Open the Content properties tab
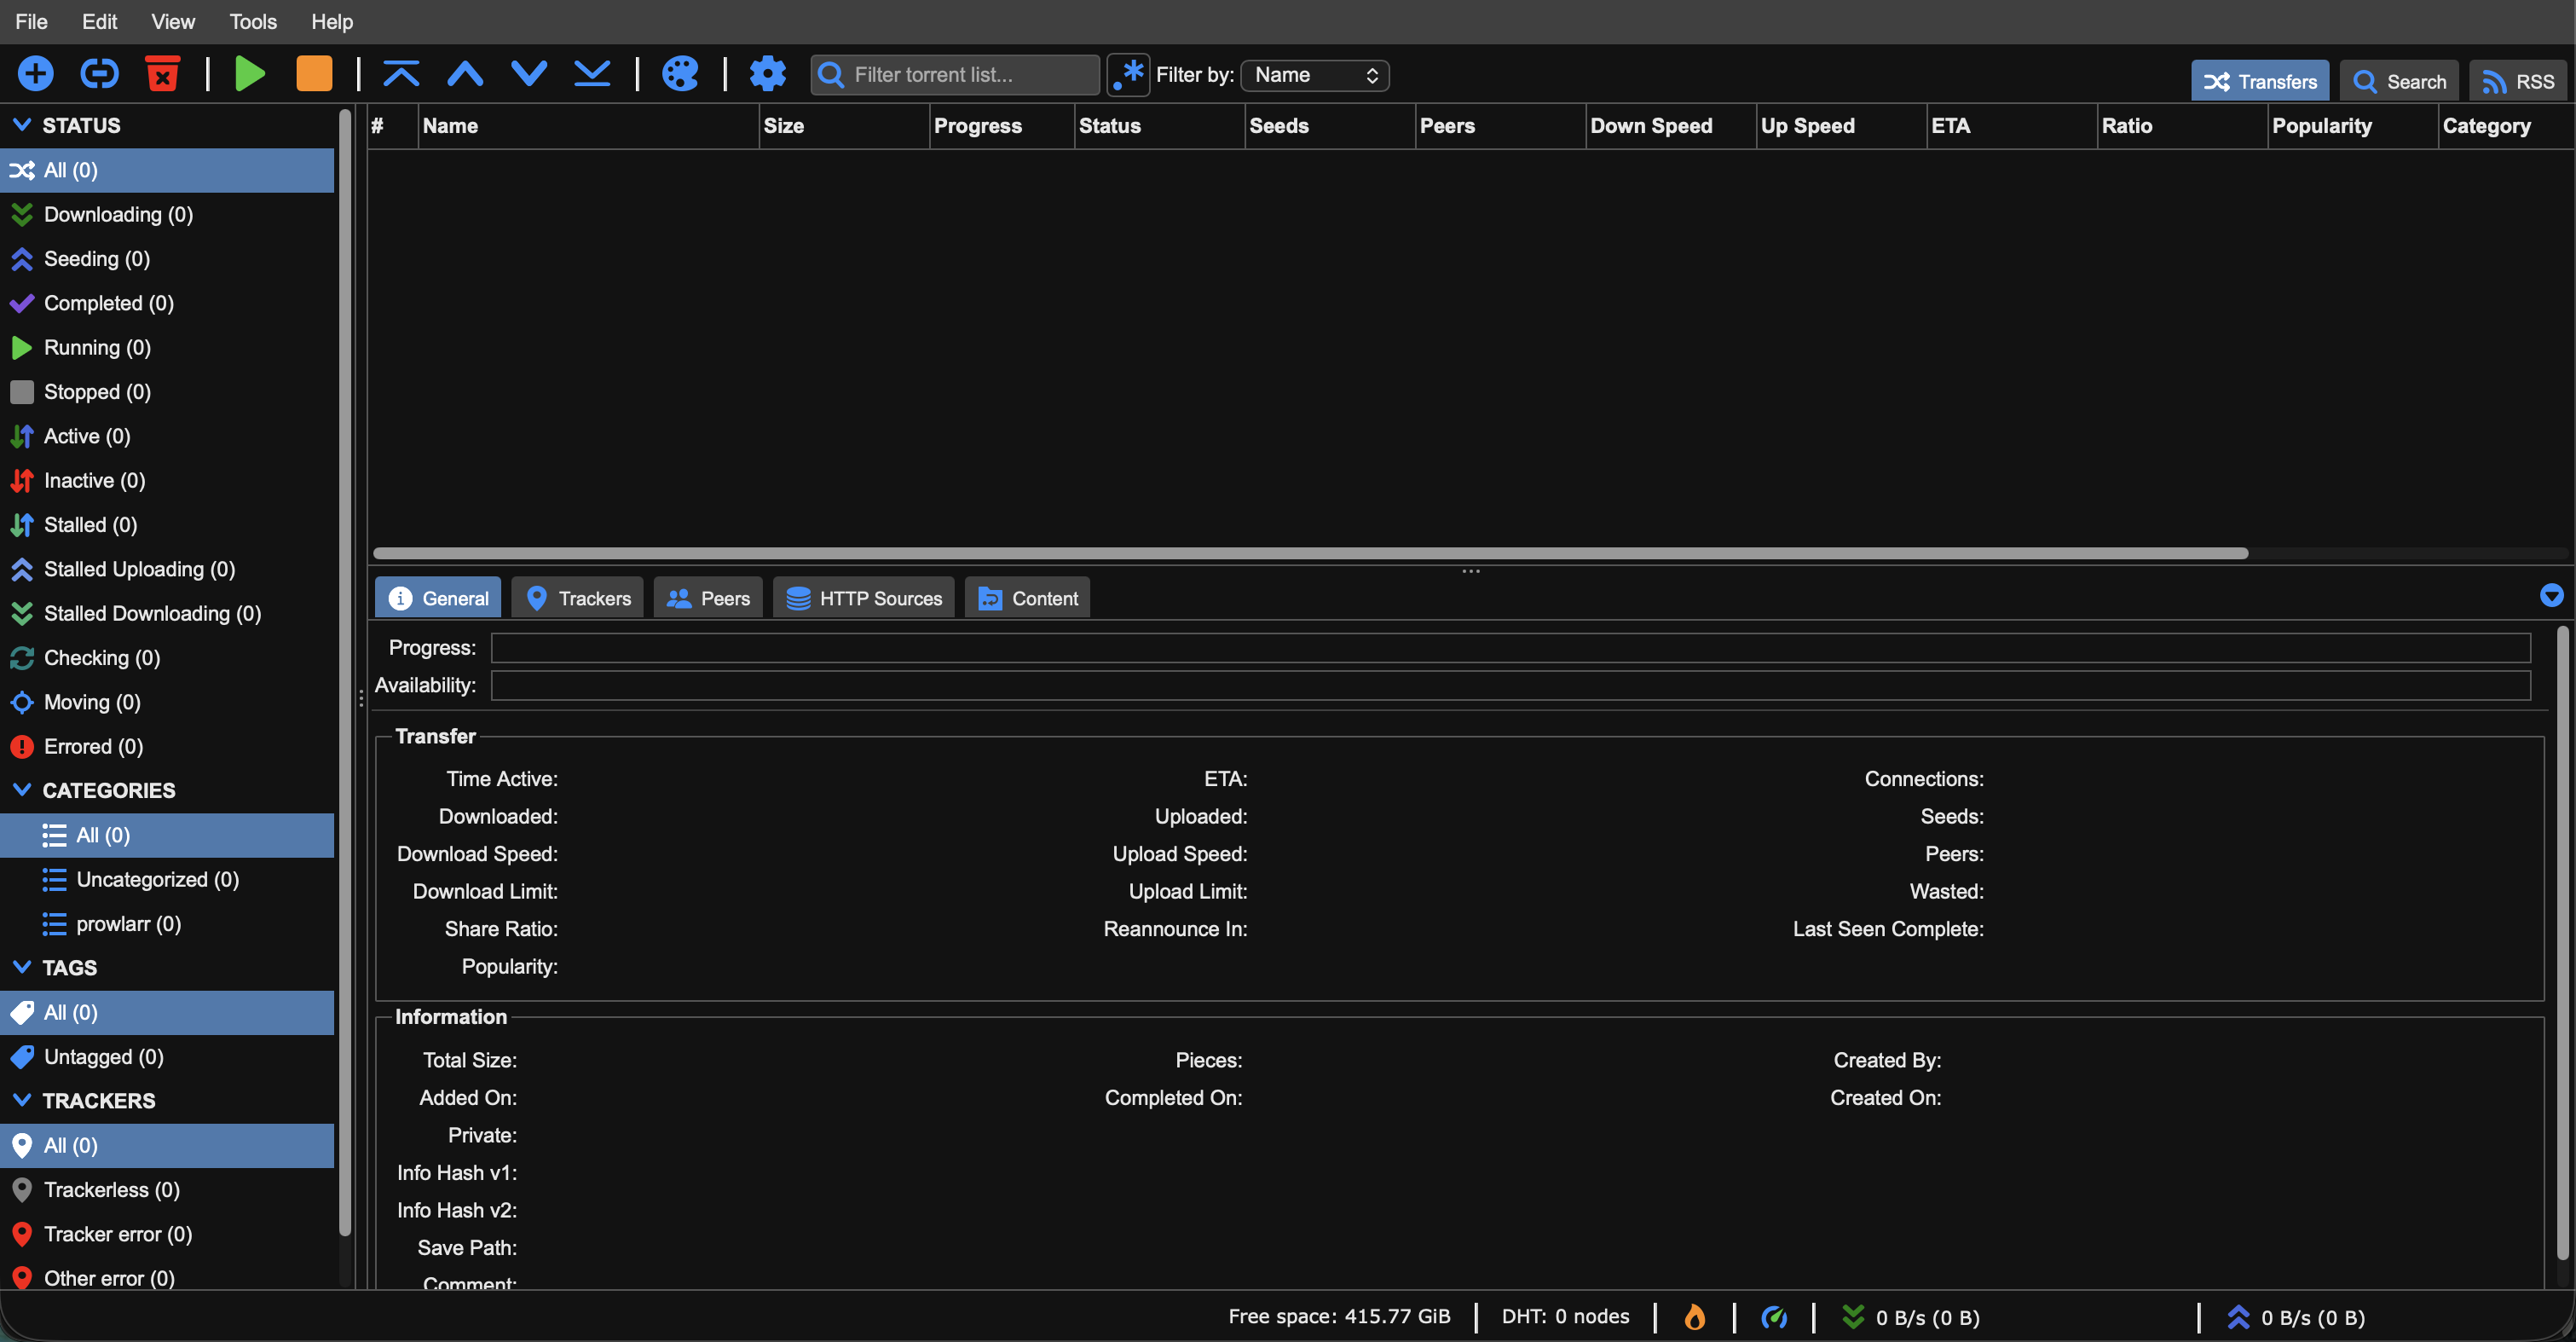 point(1028,598)
